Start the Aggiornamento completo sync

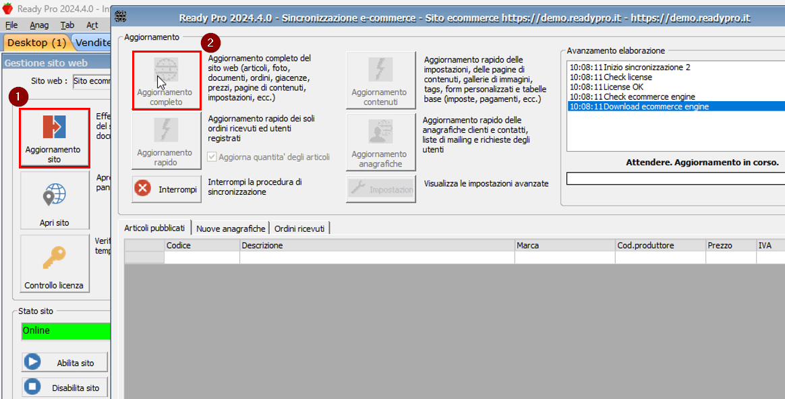point(166,80)
